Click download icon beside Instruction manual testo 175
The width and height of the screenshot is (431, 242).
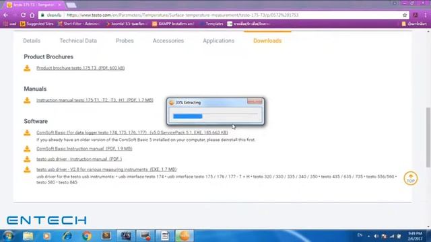(27, 100)
